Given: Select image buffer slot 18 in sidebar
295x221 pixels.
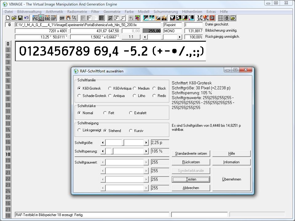Looking at the screenshot, I should coord(8,154).
